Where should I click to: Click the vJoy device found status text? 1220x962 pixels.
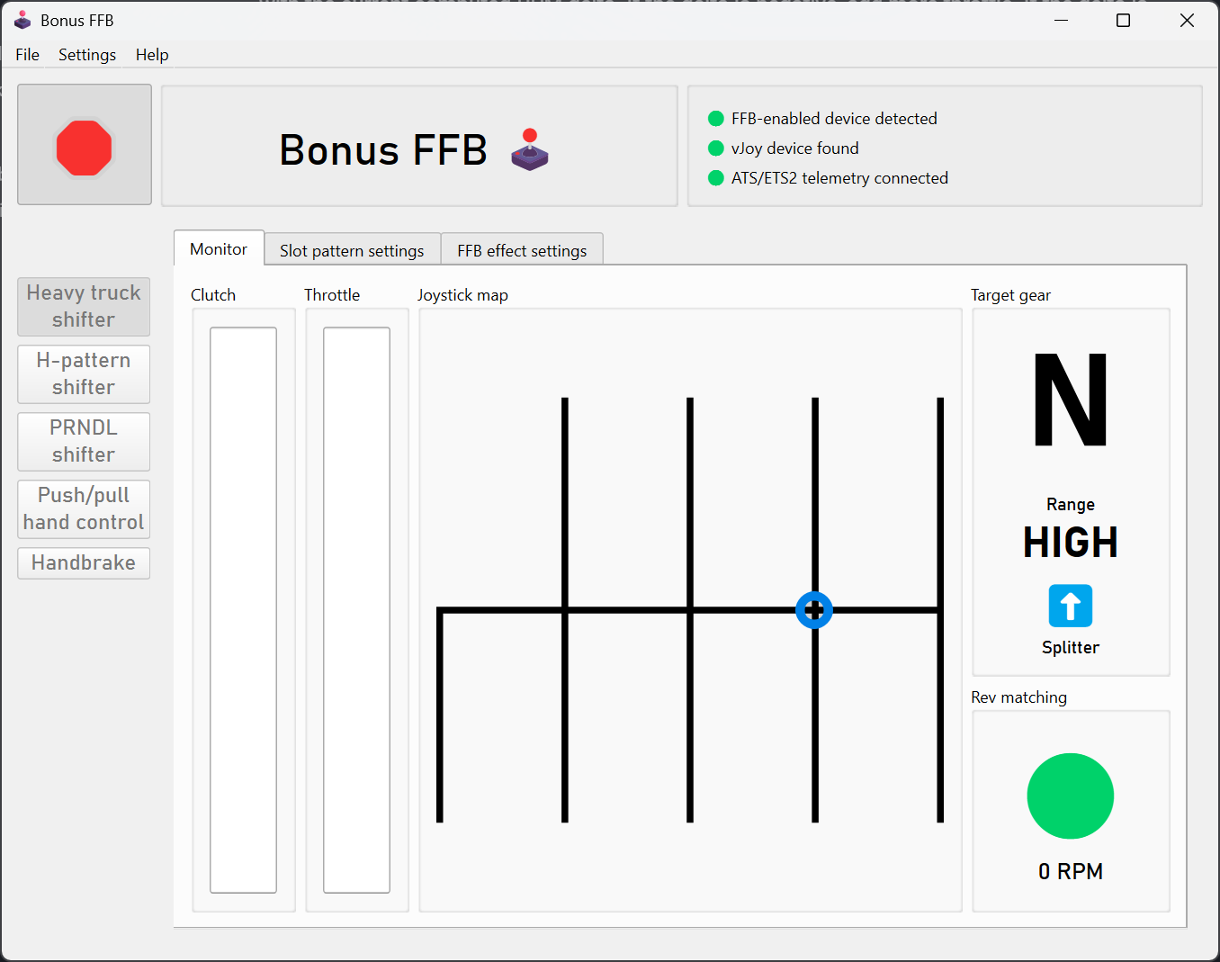click(x=795, y=148)
